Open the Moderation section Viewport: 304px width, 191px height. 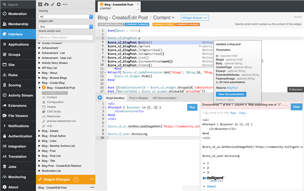tap(18, 14)
